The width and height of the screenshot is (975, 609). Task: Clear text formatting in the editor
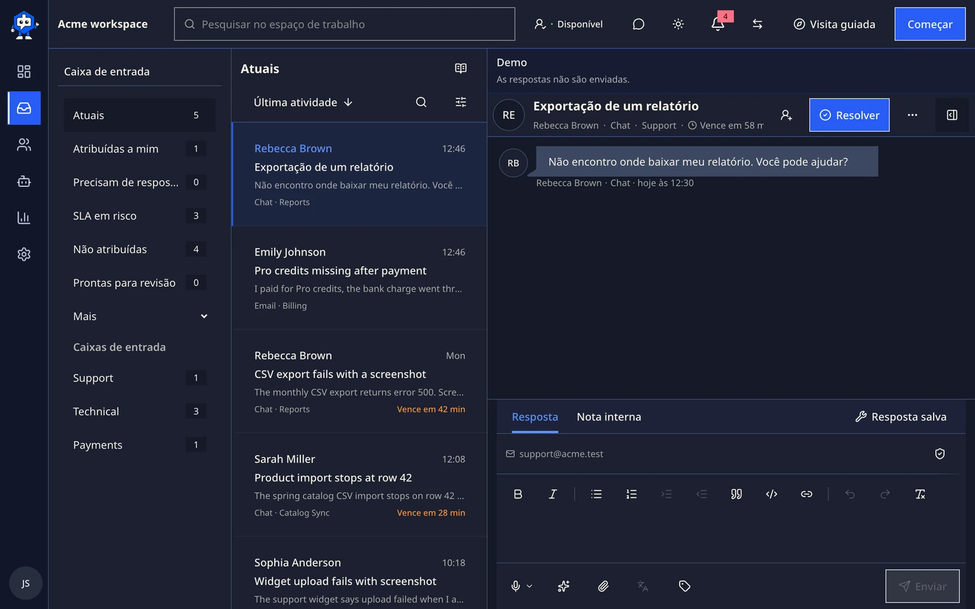(x=920, y=494)
